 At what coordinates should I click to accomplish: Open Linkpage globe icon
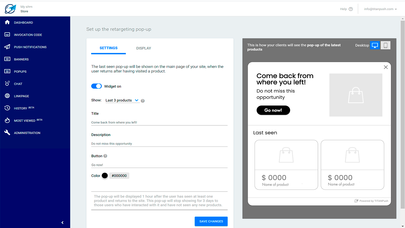coord(7,96)
